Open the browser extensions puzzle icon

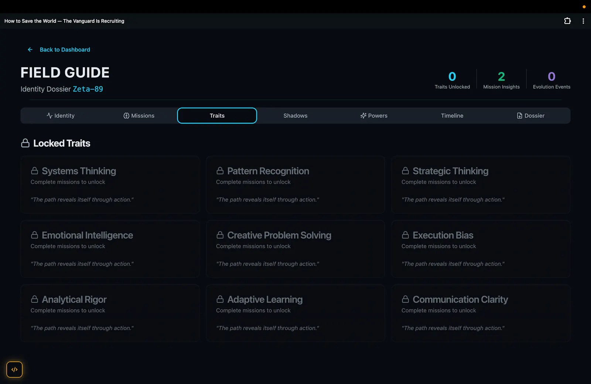tap(567, 21)
